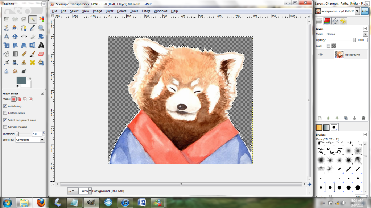Open the Filters menu
Screen dimensions: 371x208
146,11
